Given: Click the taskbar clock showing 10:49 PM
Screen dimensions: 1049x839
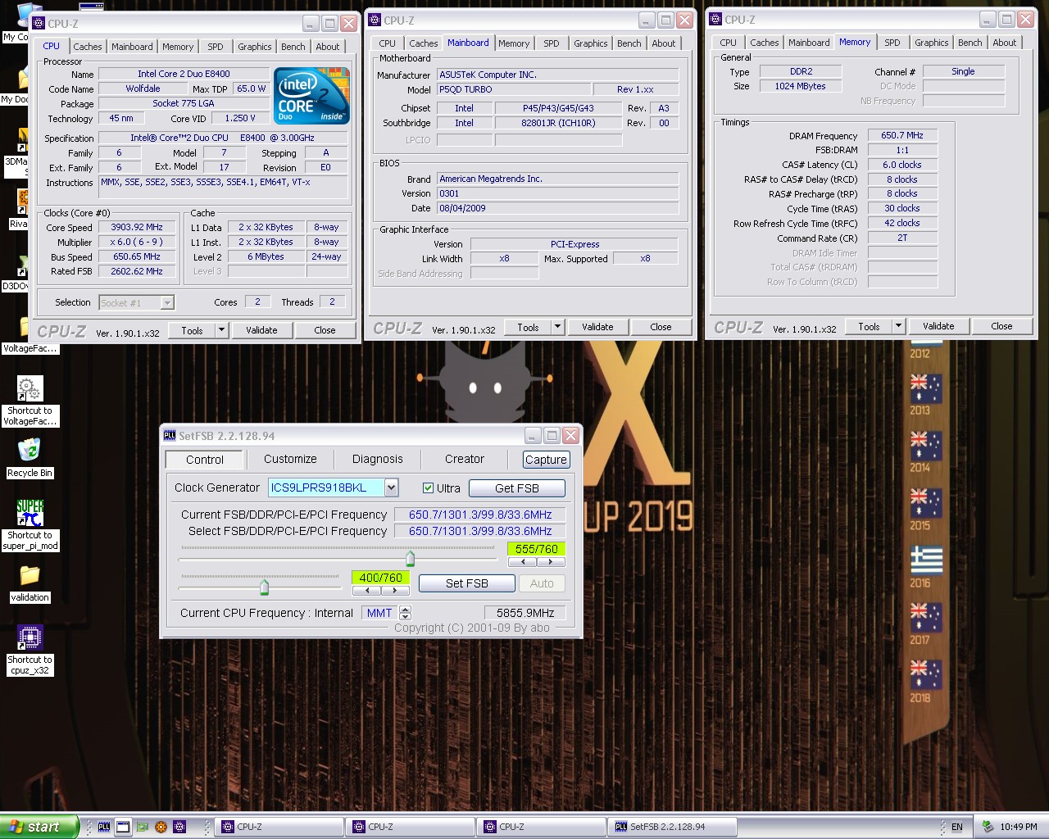Looking at the screenshot, I should 1019,827.
